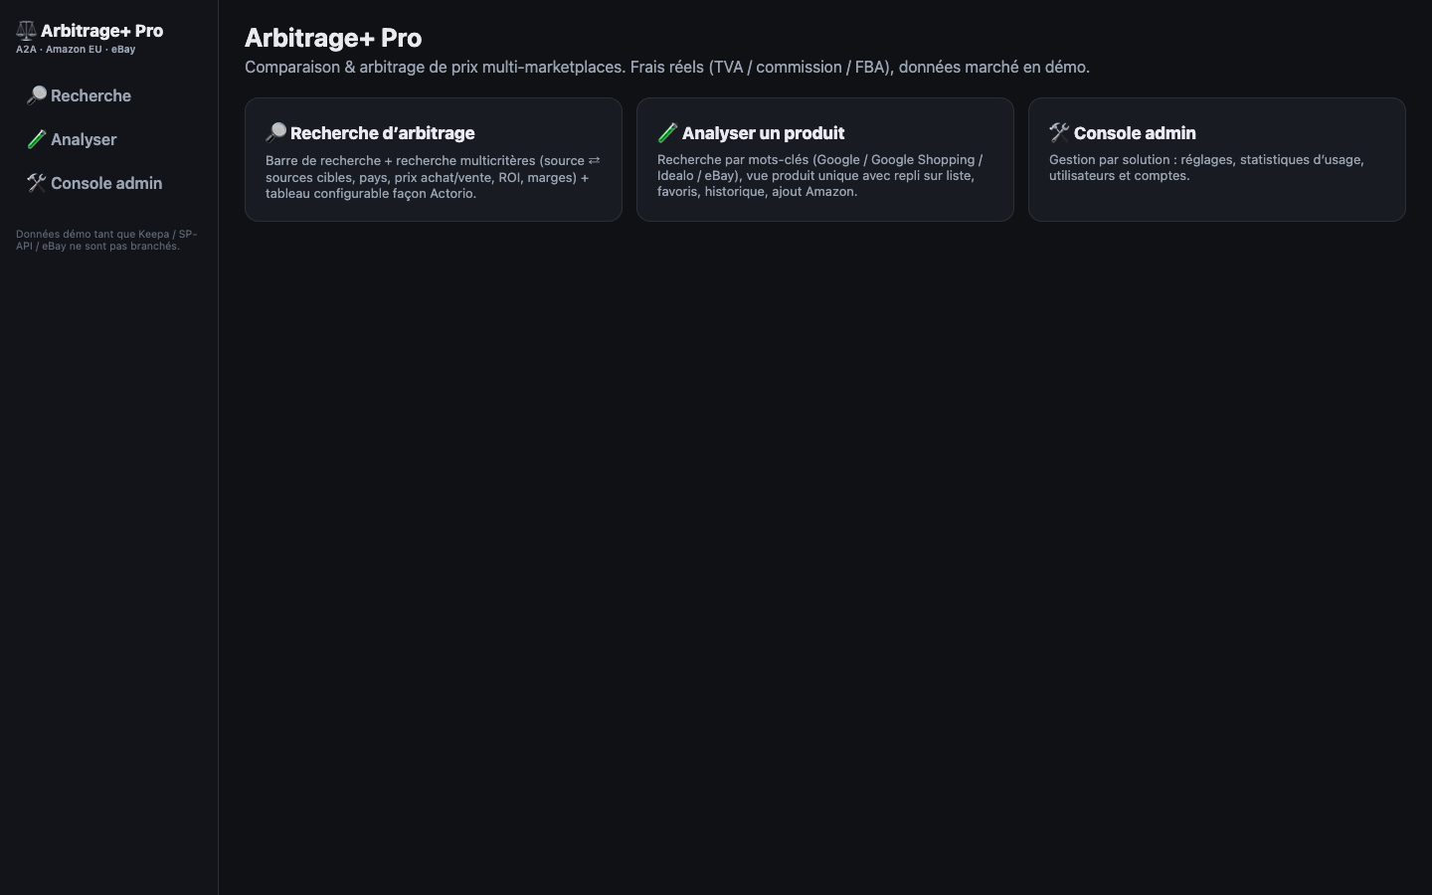Viewport: 1432px width, 895px height.
Task: Click magnifier icon on Recherche d'arbitrage card
Action: tap(276, 132)
